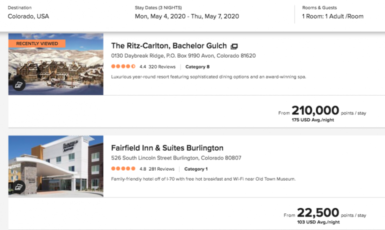Viewport: 385px width, 230px height.
Task: Click the Ritz-Carlton Daybreak Ridge address
Action: pos(183,56)
